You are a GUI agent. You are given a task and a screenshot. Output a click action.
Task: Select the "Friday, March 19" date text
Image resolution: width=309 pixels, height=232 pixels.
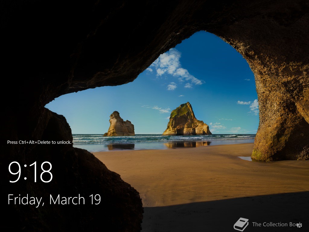54,200
